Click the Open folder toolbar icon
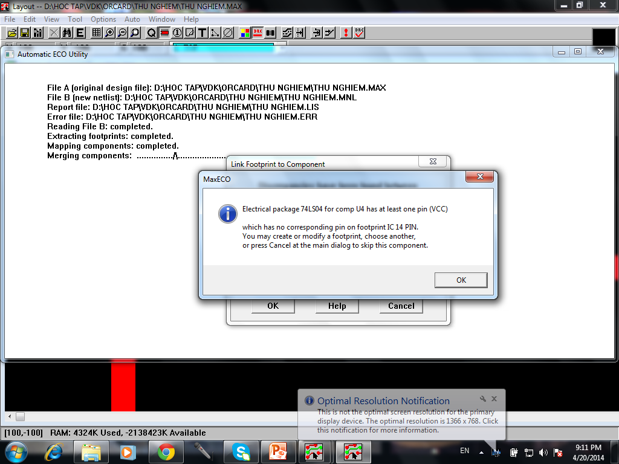The height and width of the screenshot is (464, 619). (x=12, y=33)
